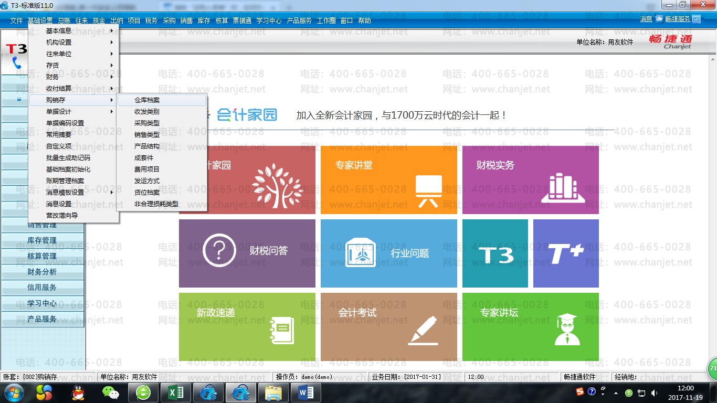Click the volume speaker tray icon

(654, 393)
